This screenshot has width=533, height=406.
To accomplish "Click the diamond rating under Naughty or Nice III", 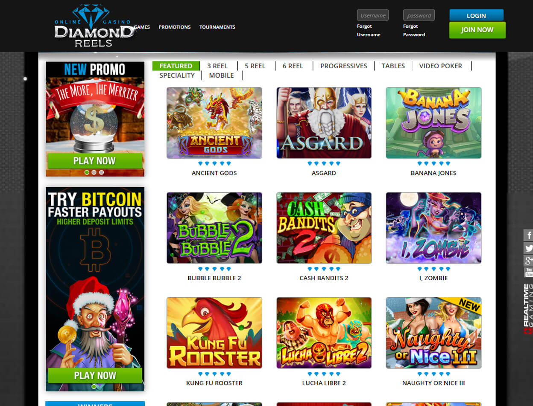I will tap(433, 374).
